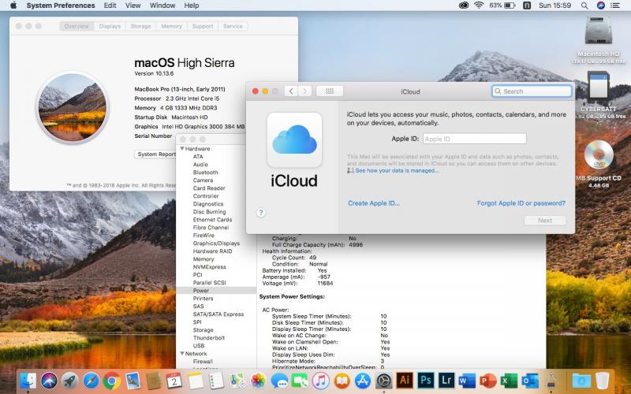The height and width of the screenshot is (394, 631).
Task: Open the Wi-Fi status menu
Action: pos(479,6)
